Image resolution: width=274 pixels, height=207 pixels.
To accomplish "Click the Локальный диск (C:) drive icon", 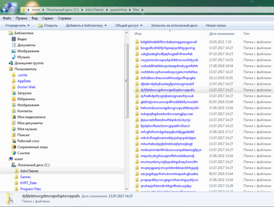I will coord(14,165).
